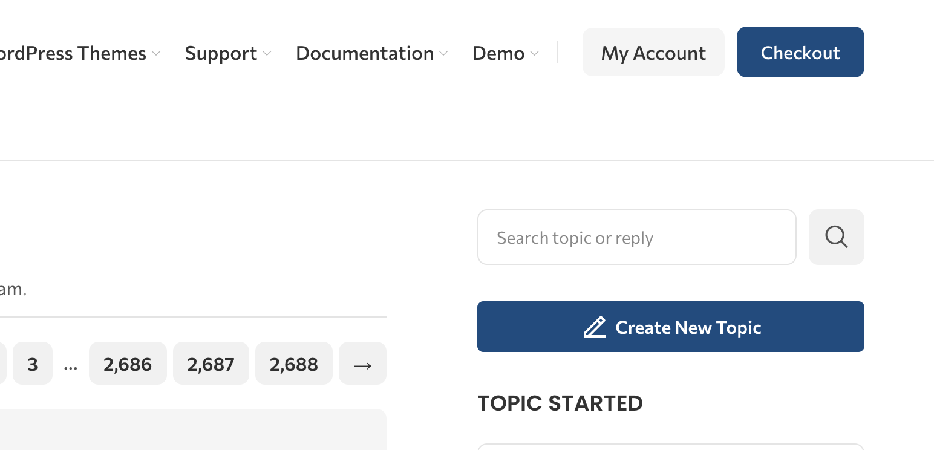Open My Account

click(x=653, y=53)
